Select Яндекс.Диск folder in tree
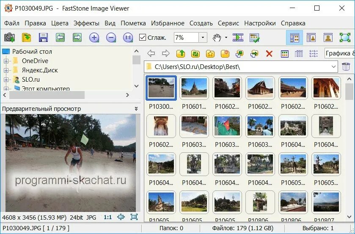Image resolution: width=355 pixels, height=234 pixels. (40, 70)
